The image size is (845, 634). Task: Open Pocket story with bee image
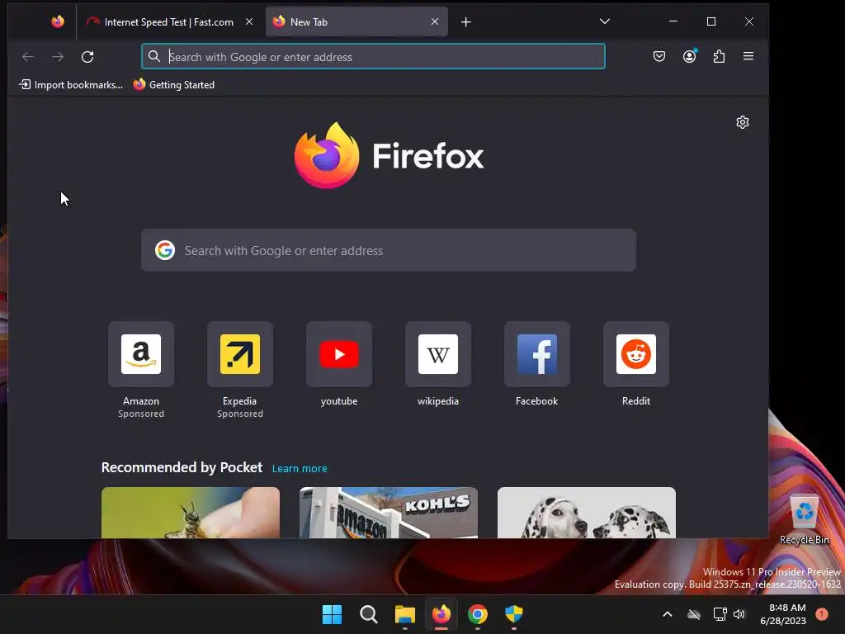coord(191,513)
